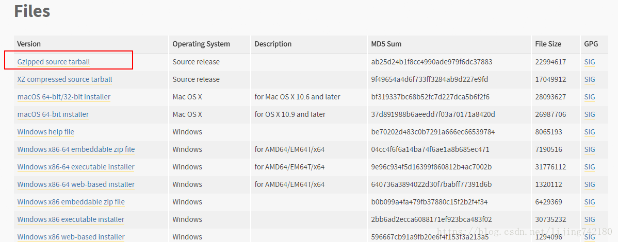
Task: Open Windows x86-64 embeddable zip file
Action: pyautogui.click(x=76, y=149)
